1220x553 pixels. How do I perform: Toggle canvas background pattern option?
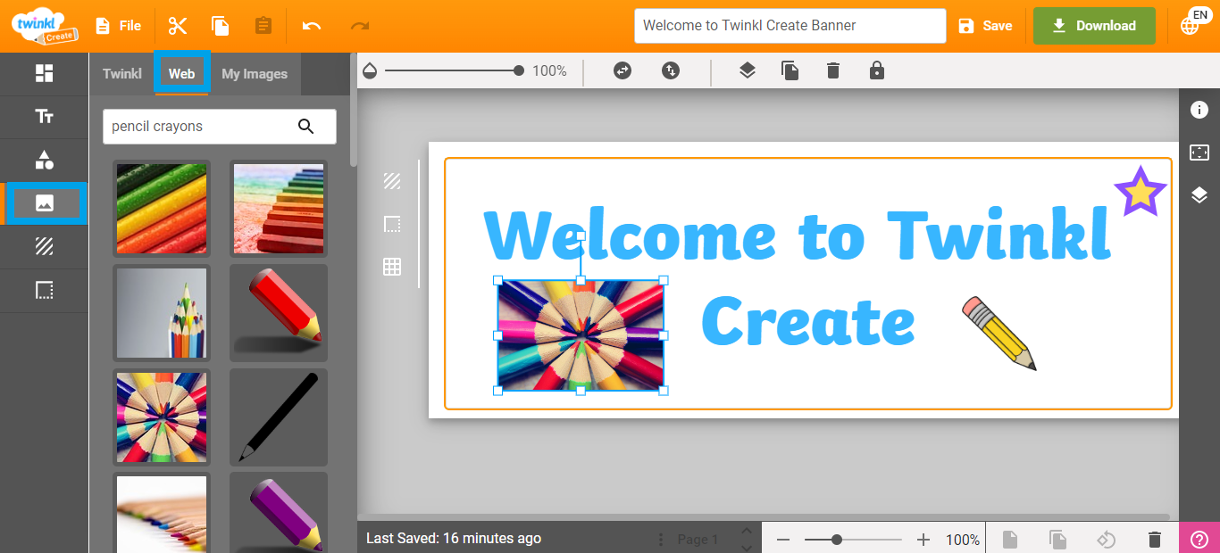[x=392, y=181]
